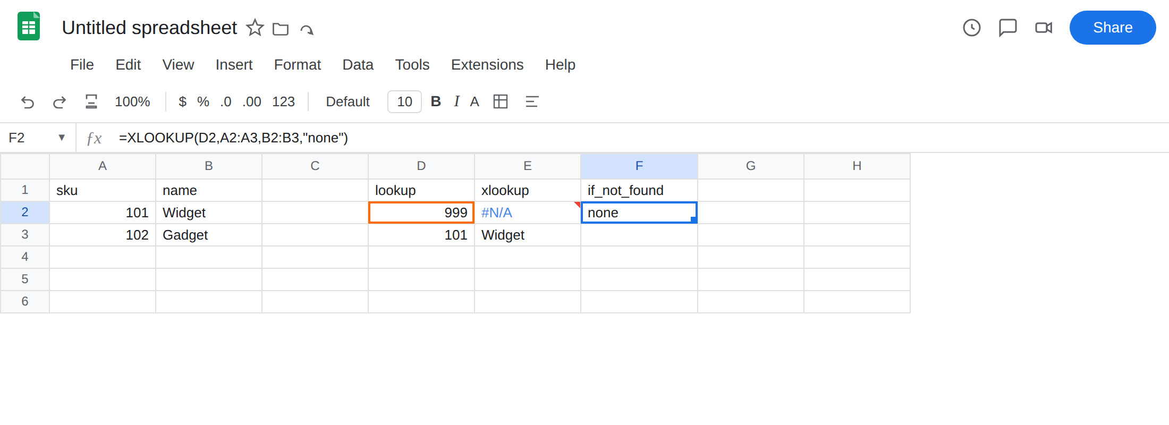Select the cell containing 102
This screenshot has width=1169, height=425.
click(x=103, y=235)
